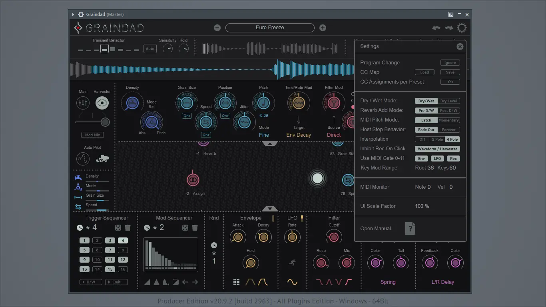Set Interpolation to 2 Pole
Image resolution: width=546 pixels, height=307 pixels.
click(437, 140)
